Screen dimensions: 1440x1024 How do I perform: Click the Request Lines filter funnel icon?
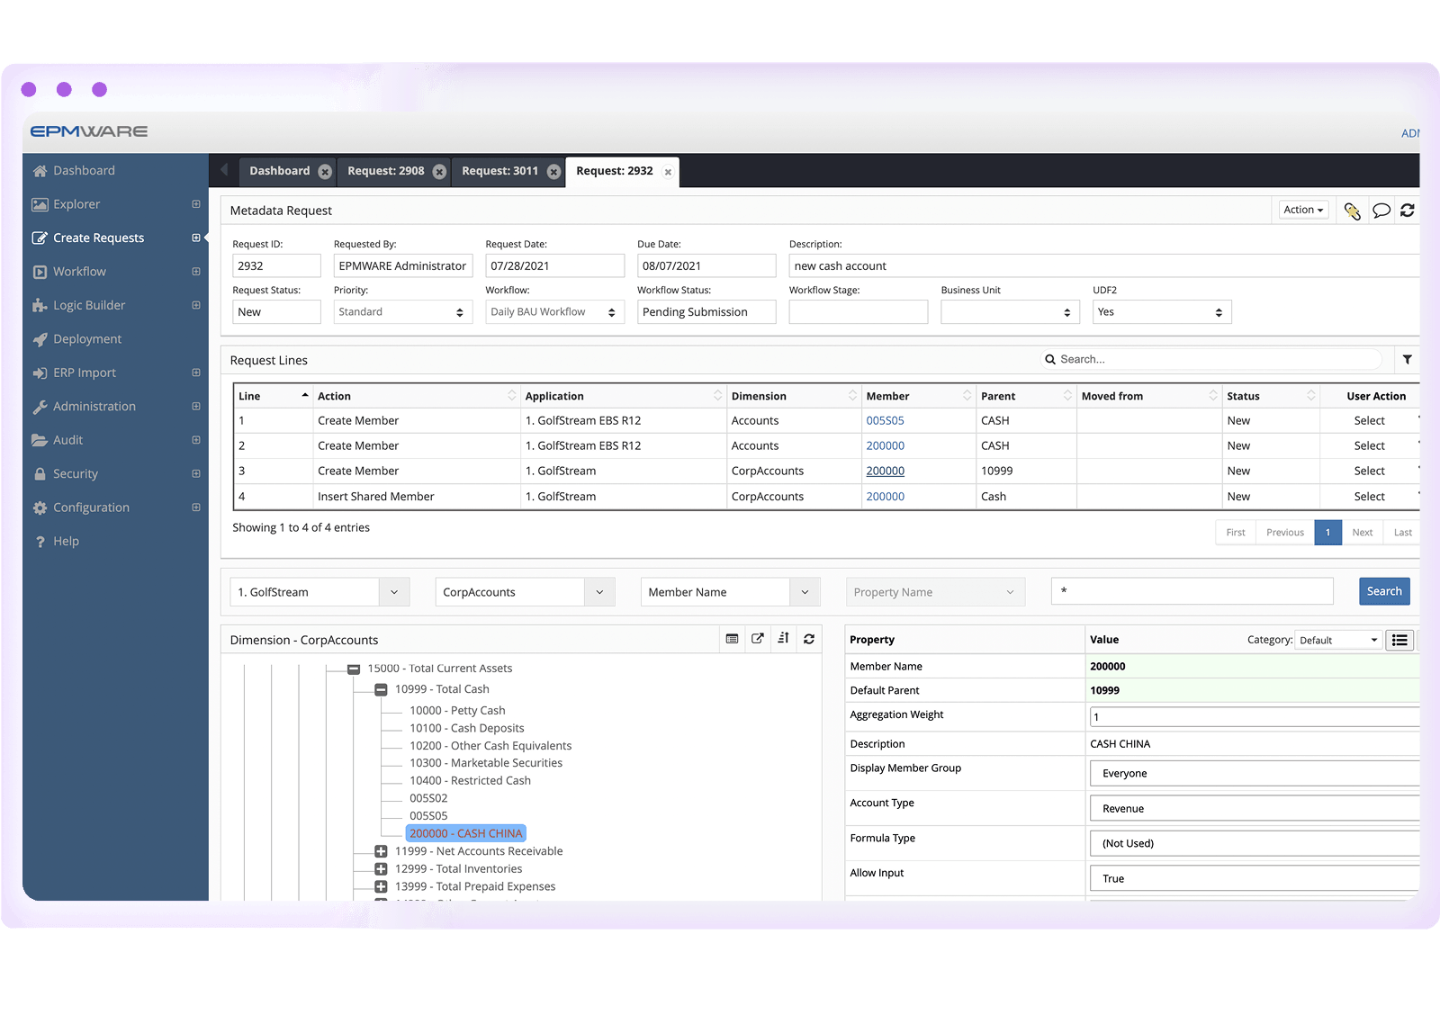pos(1407,359)
